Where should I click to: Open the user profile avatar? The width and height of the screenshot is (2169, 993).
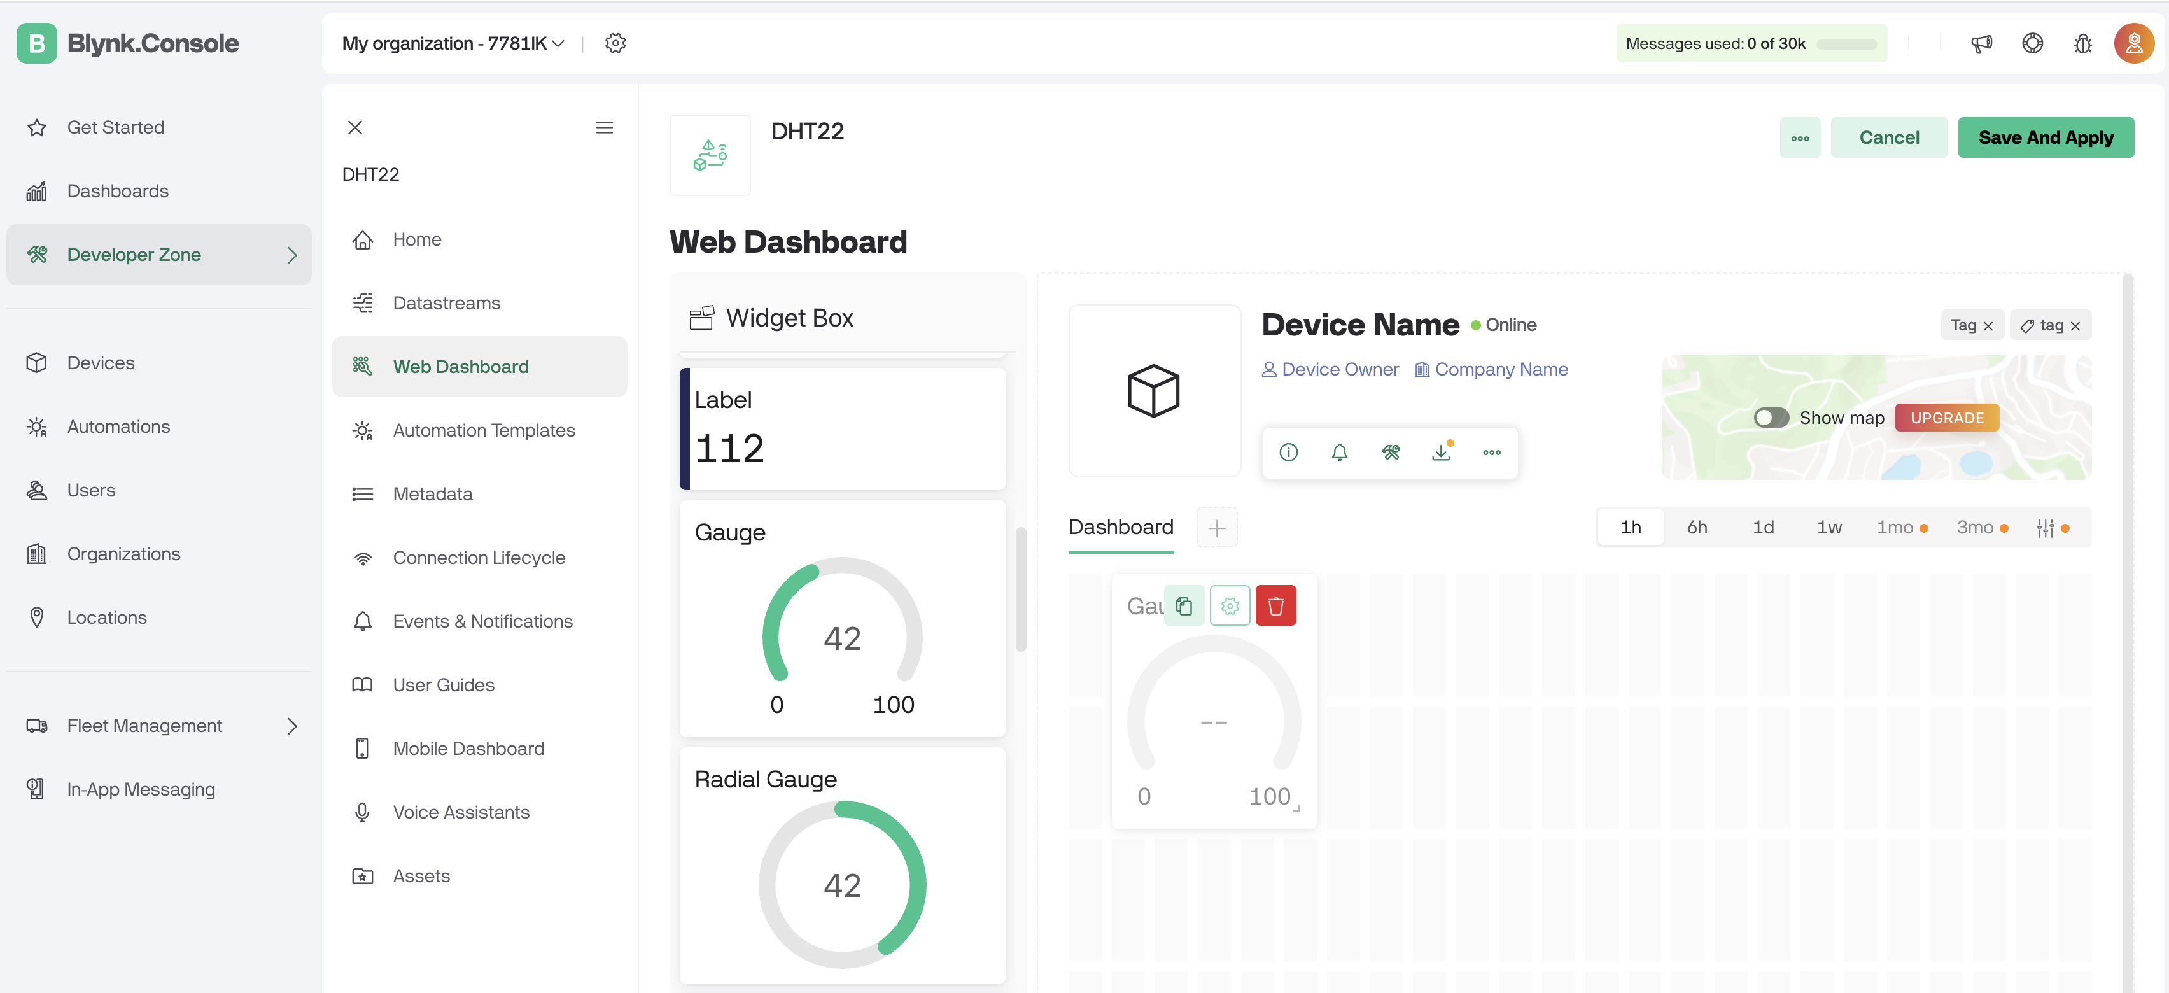(x=2133, y=43)
